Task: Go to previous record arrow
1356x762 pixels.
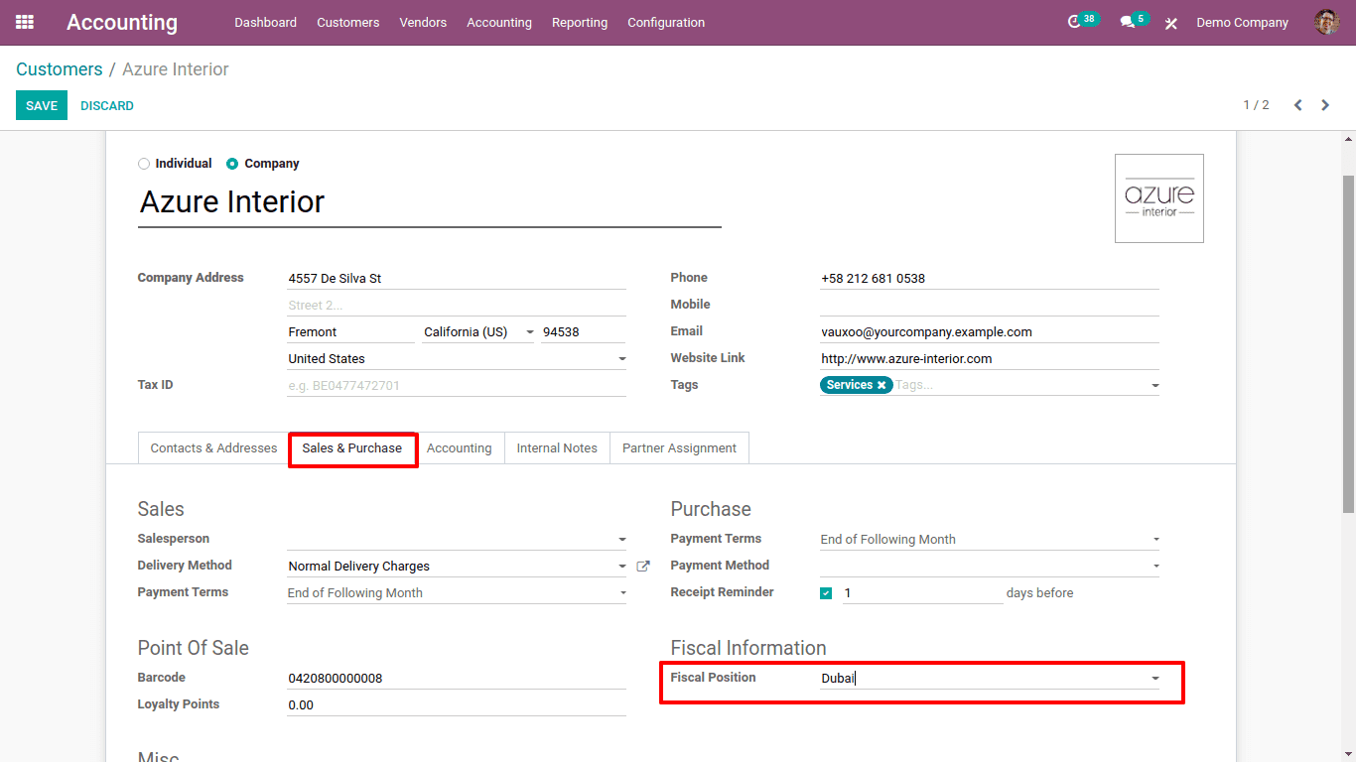Action: tap(1297, 105)
